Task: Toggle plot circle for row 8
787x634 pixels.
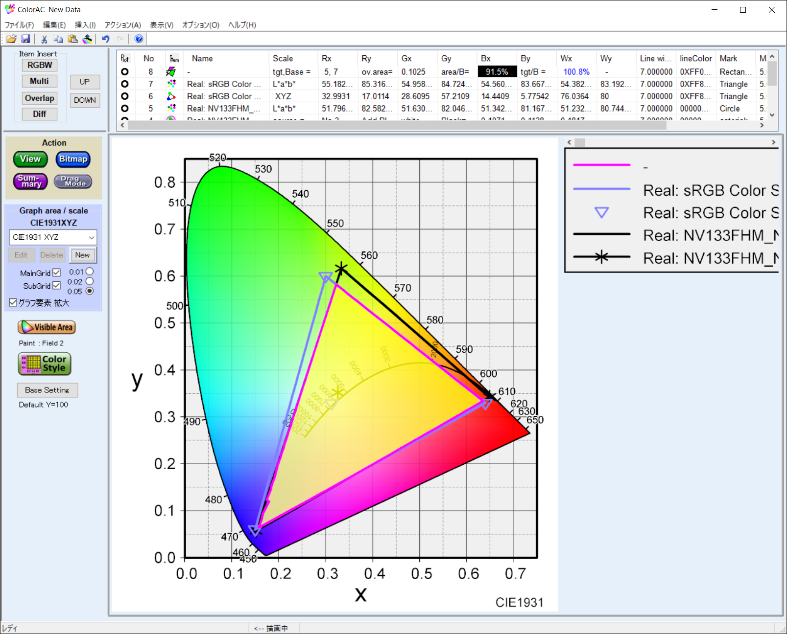Action: pos(125,72)
